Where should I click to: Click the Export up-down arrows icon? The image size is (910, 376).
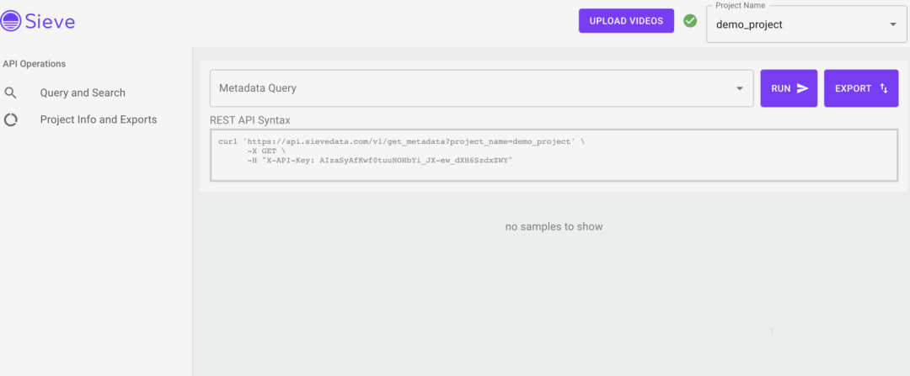coord(884,88)
